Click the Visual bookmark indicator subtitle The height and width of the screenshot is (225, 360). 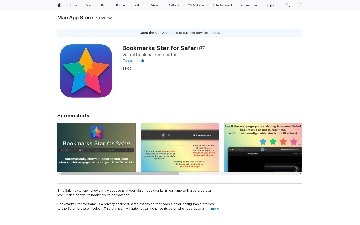tap(149, 55)
